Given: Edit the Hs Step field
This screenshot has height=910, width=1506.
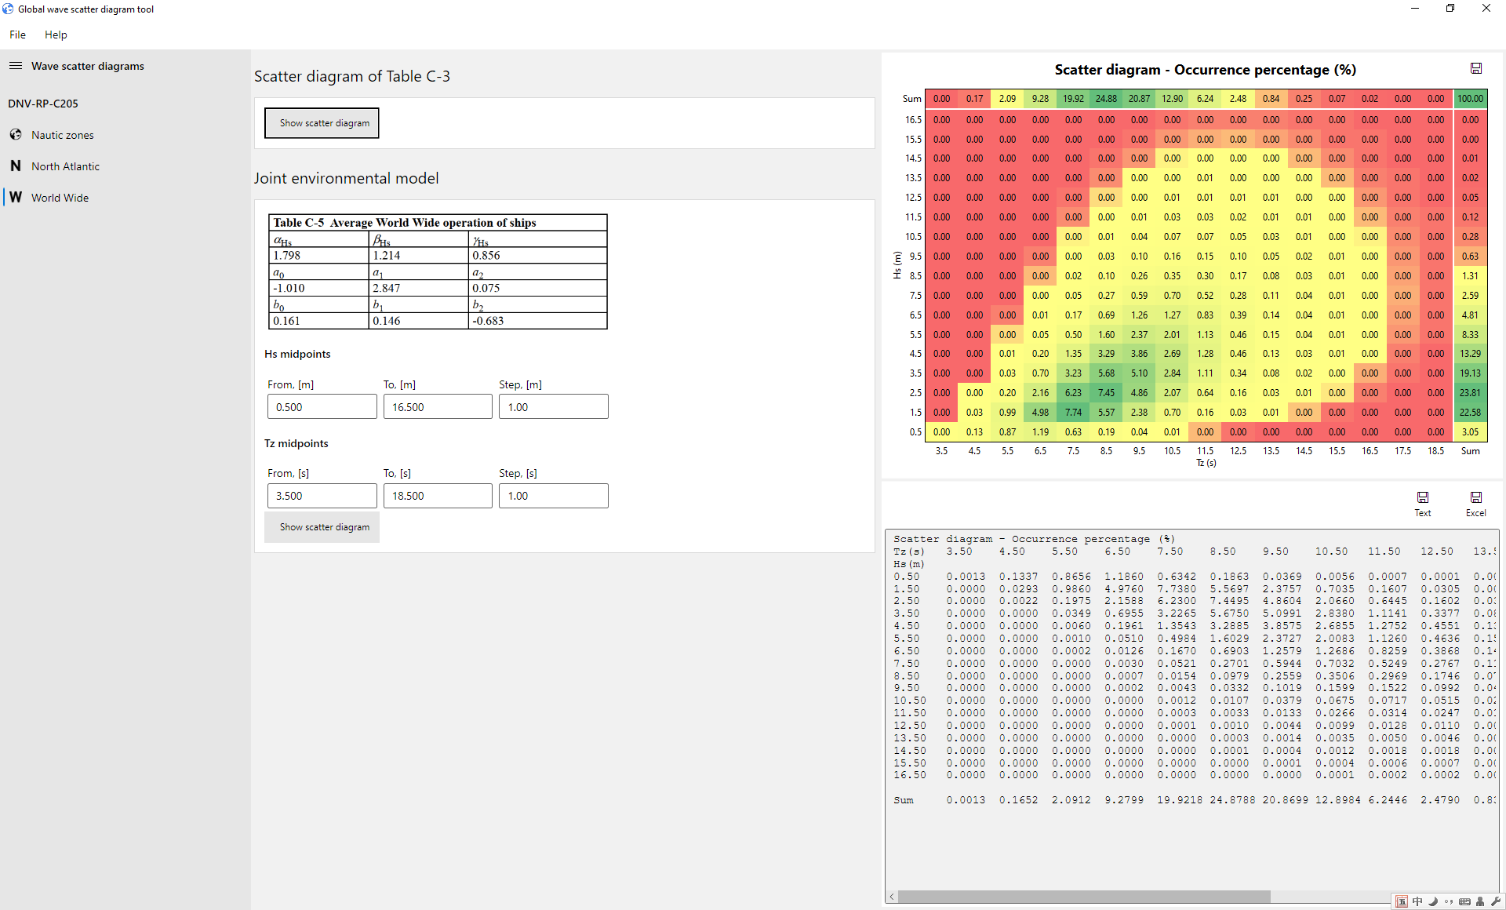Looking at the screenshot, I should [x=554, y=407].
